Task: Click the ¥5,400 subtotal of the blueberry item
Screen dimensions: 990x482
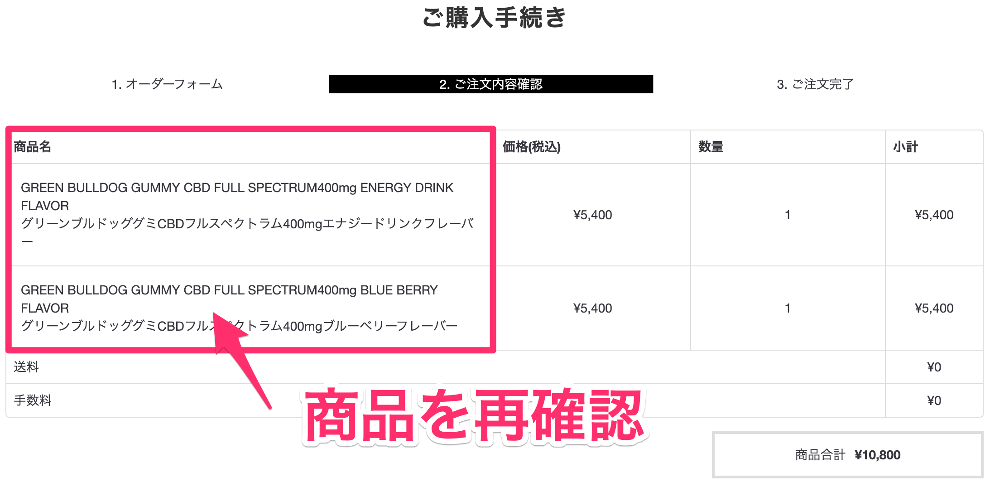Action: [x=934, y=308]
